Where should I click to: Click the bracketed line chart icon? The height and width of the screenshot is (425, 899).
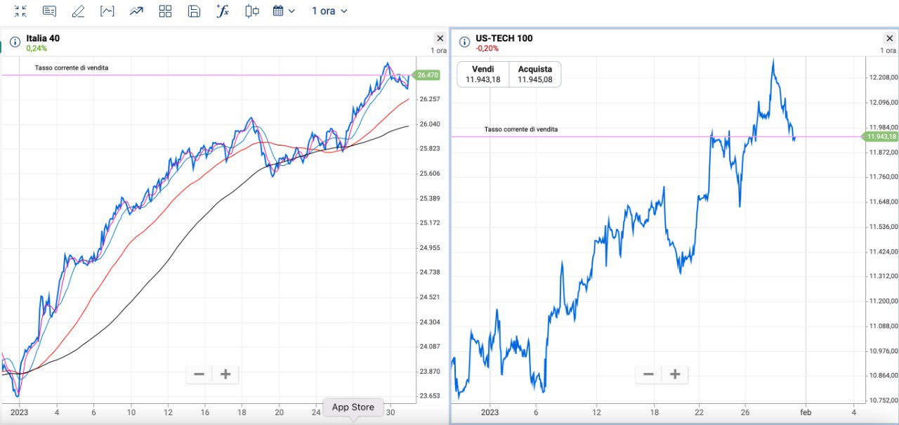107,11
